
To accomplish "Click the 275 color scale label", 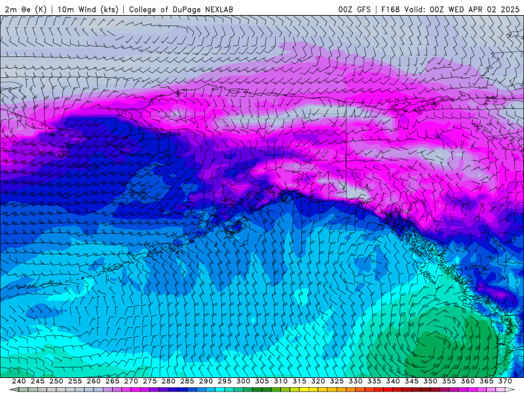I will 150,381.
